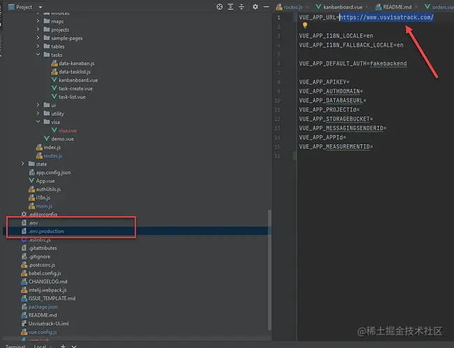Screen dimensions: 454x348
Task: Click line number 16 in gutter
Action: [277, 156]
